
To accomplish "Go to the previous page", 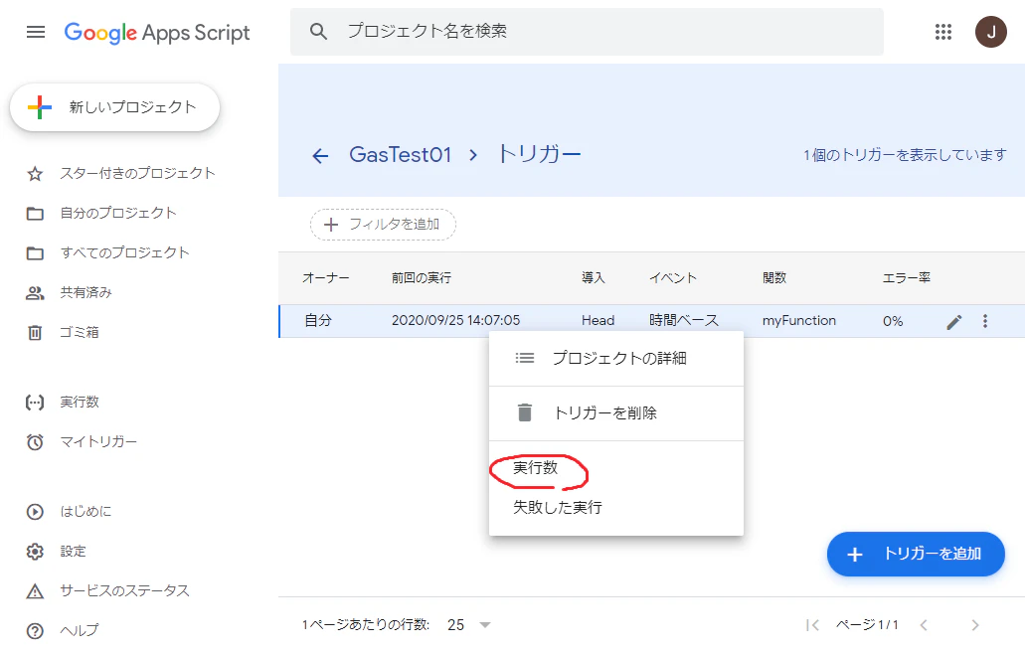I will click(924, 625).
